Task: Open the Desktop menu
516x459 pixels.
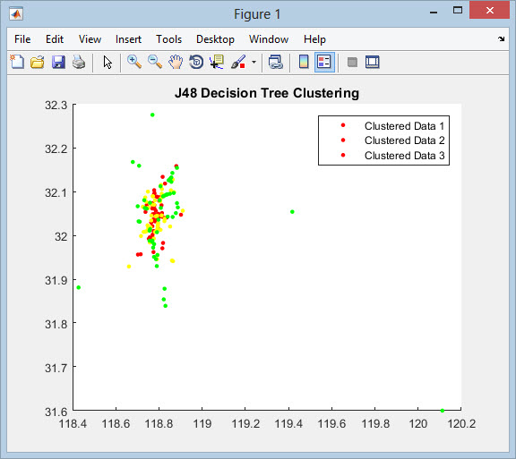Action: coord(215,39)
